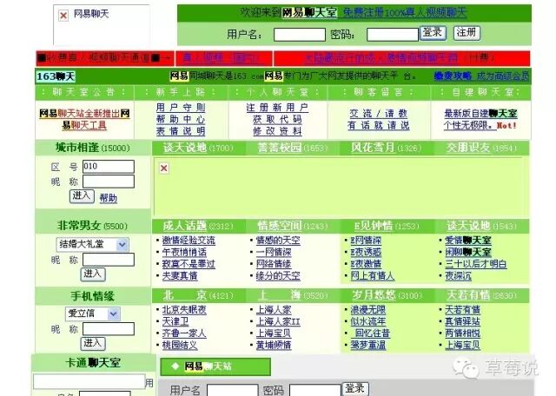Open the 交流/请教 link
The width and height of the screenshot is (556, 396).
378,114
